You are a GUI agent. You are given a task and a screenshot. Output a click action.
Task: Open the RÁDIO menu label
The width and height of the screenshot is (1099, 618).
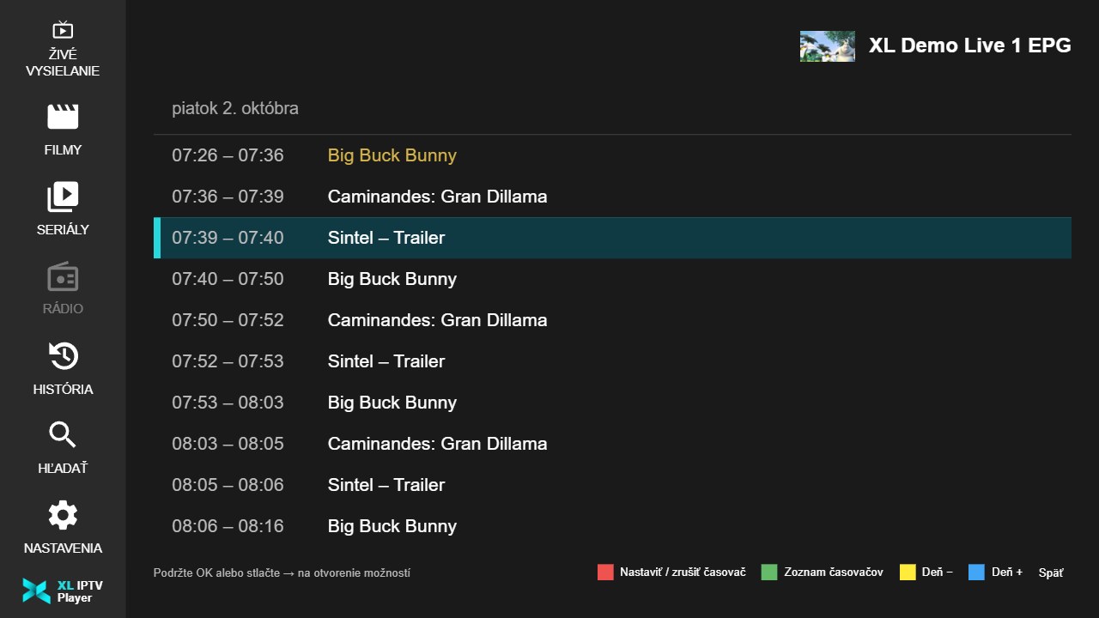pos(63,309)
